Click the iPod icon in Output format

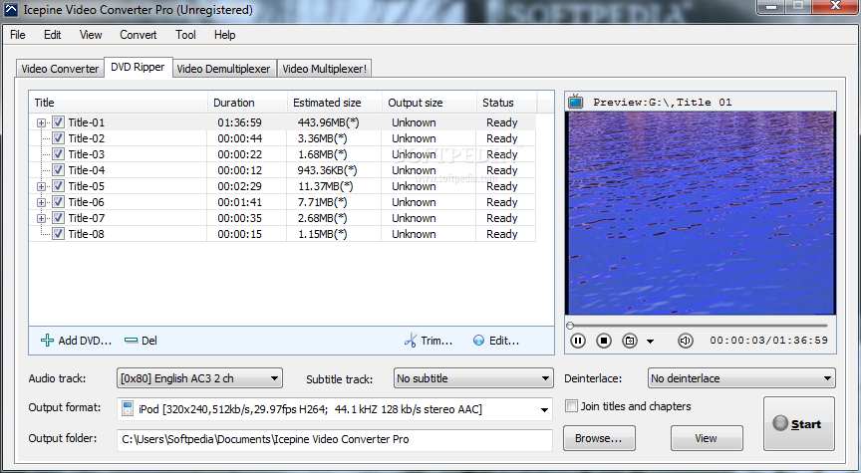[x=128, y=409]
